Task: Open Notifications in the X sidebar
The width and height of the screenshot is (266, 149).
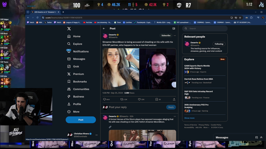Action: coord(78,51)
